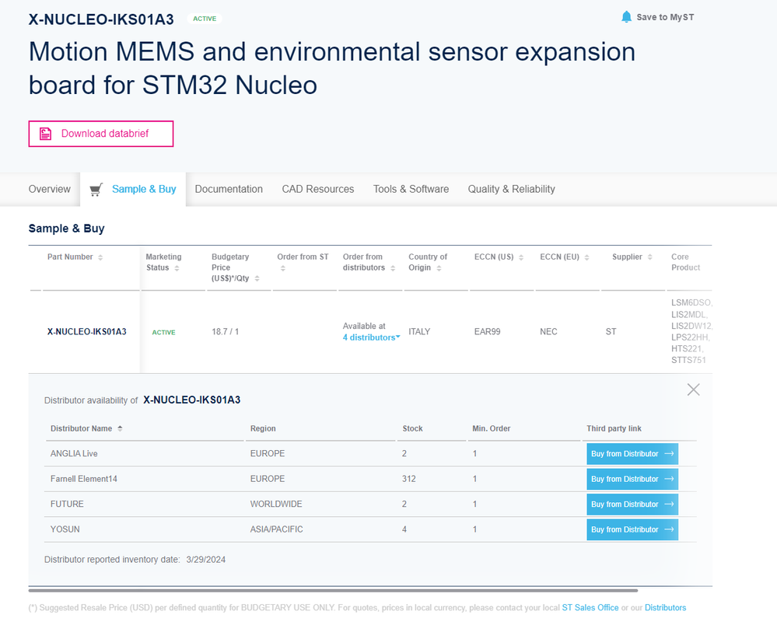Click the Min. Order column header
Viewport: 777px width, 625px height.
coord(491,428)
